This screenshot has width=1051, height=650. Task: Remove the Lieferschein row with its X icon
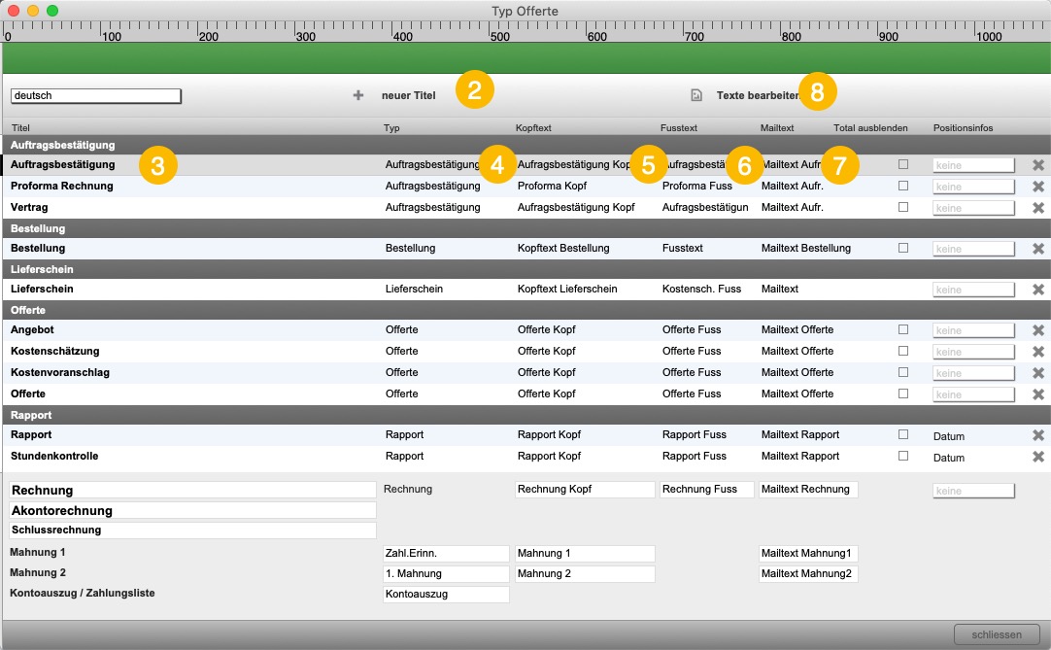click(1038, 290)
